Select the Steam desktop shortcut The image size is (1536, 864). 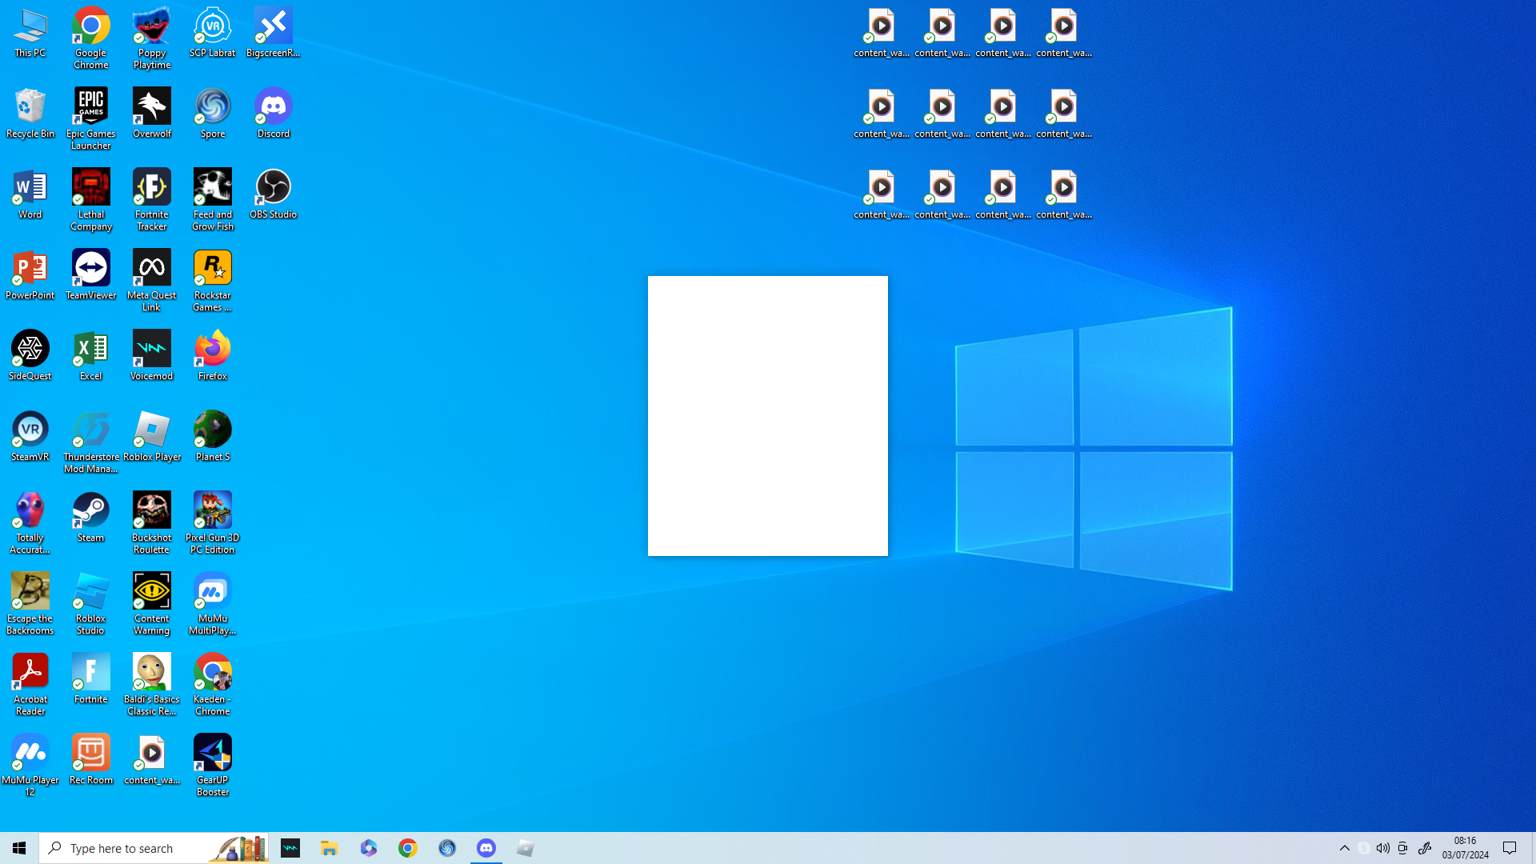point(91,517)
